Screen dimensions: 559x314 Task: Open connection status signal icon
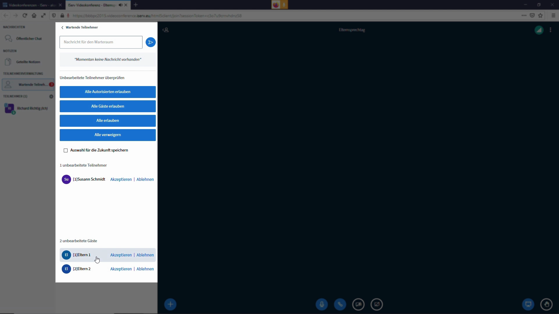pos(539,30)
